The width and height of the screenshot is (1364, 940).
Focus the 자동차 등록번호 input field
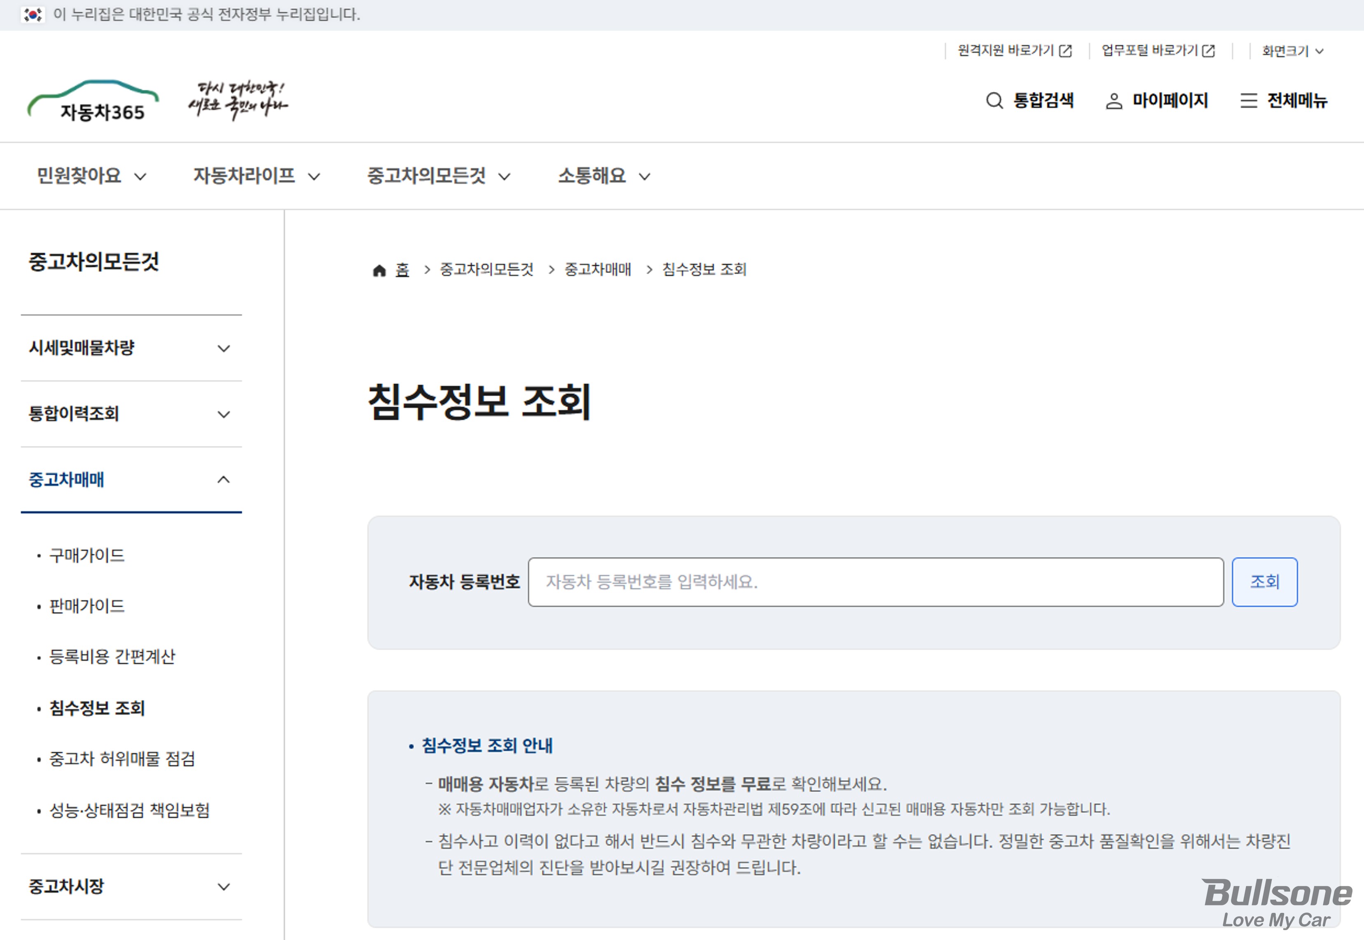tap(875, 582)
